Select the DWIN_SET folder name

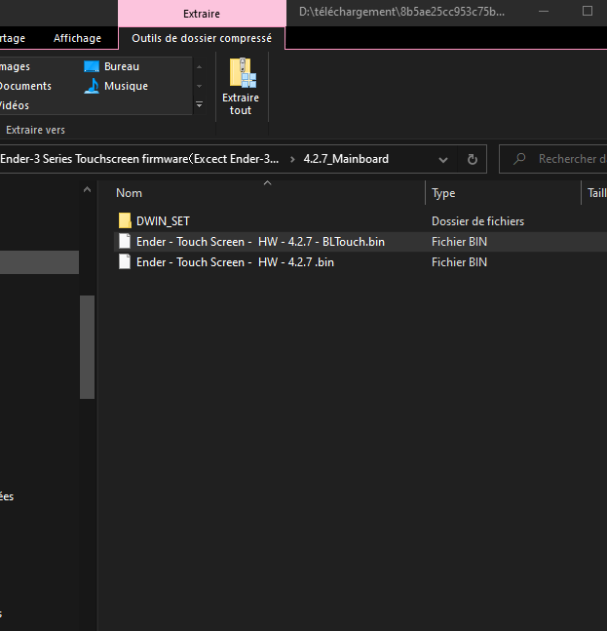coord(163,221)
